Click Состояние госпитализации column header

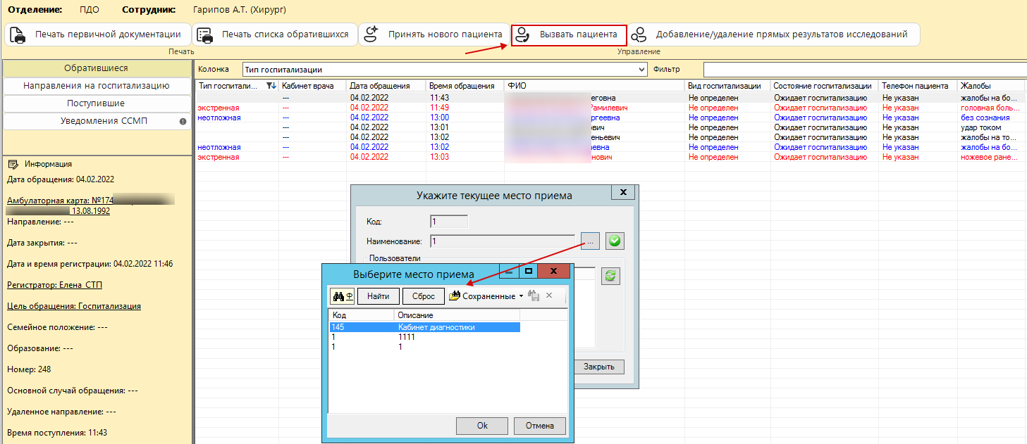click(x=825, y=86)
